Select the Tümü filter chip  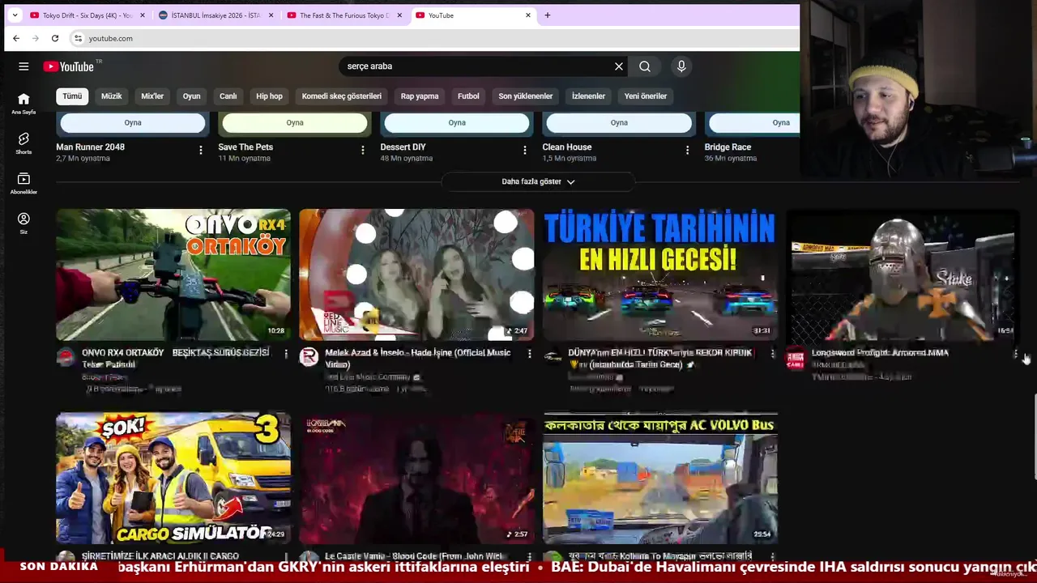(x=72, y=96)
